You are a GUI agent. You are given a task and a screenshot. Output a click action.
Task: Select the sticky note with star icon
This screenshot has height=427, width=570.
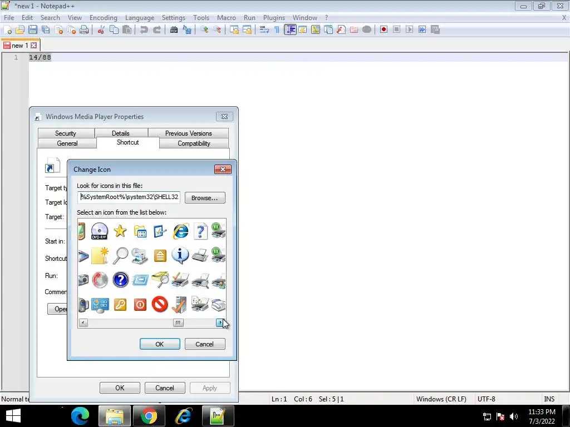(x=100, y=256)
